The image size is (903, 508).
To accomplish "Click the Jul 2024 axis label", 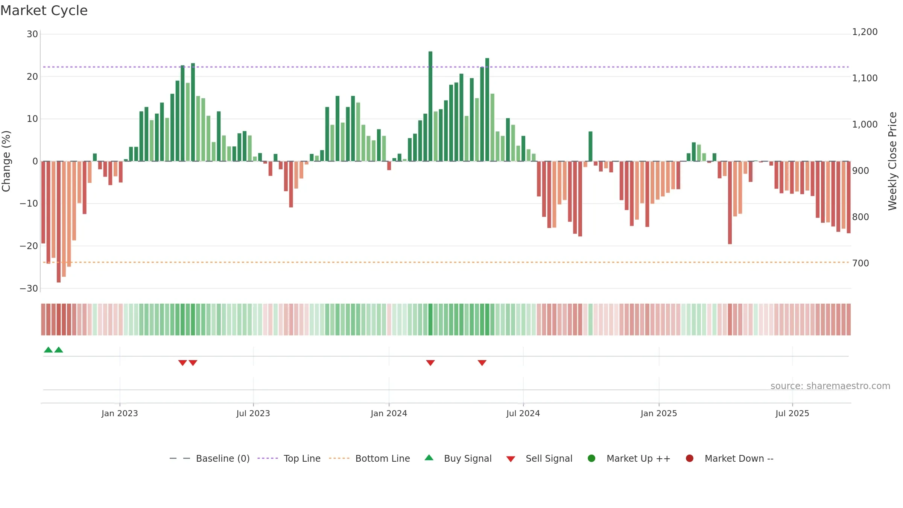I will click(x=523, y=414).
